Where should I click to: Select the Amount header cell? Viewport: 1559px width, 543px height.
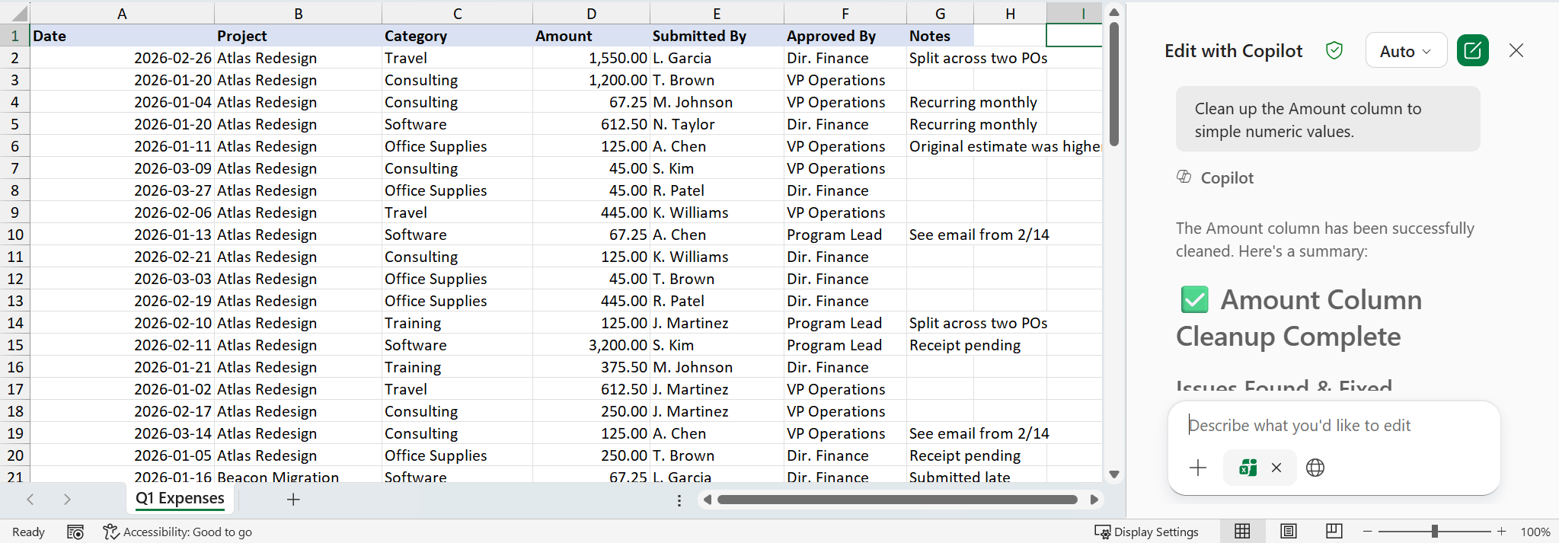(x=591, y=36)
